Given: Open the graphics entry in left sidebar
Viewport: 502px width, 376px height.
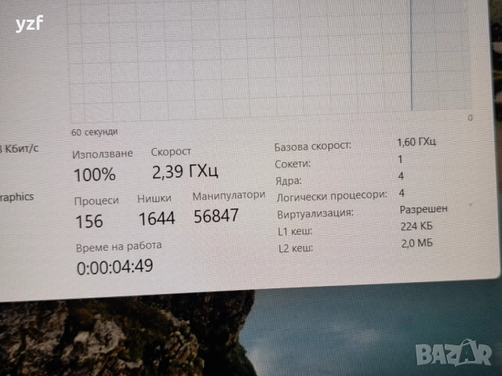Looking at the screenshot, I should pos(16,197).
